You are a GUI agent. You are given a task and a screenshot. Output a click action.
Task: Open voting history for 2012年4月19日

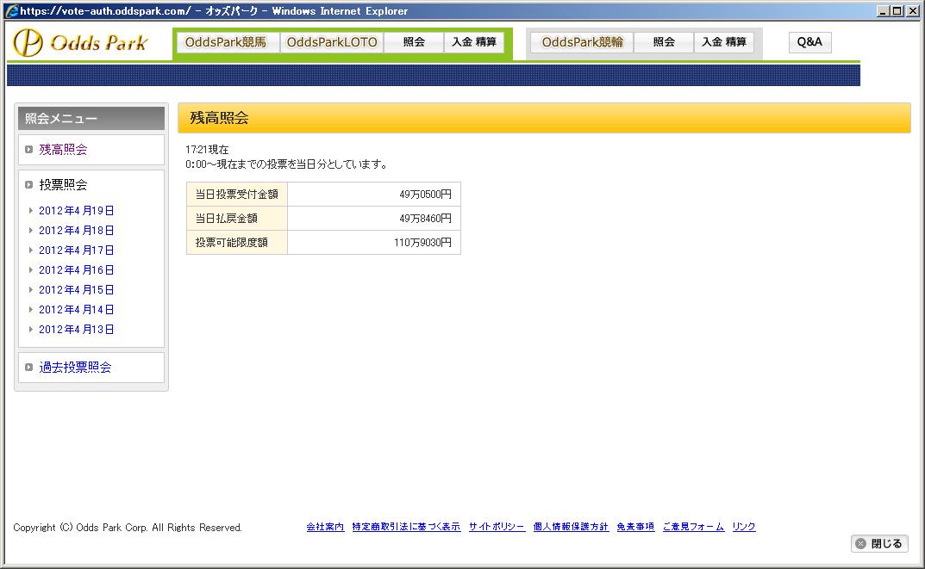pyautogui.click(x=76, y=210)
